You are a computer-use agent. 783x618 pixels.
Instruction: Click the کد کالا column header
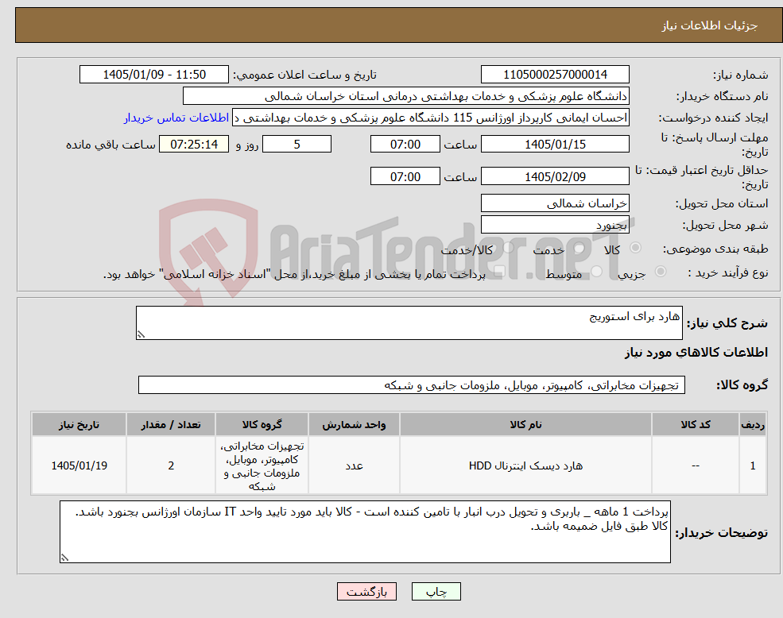click(x=695, y=424)
